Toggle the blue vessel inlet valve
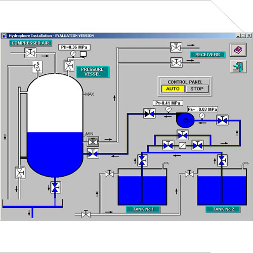Image resolution: width=253 pixels, height=253 pixels. 93,153
